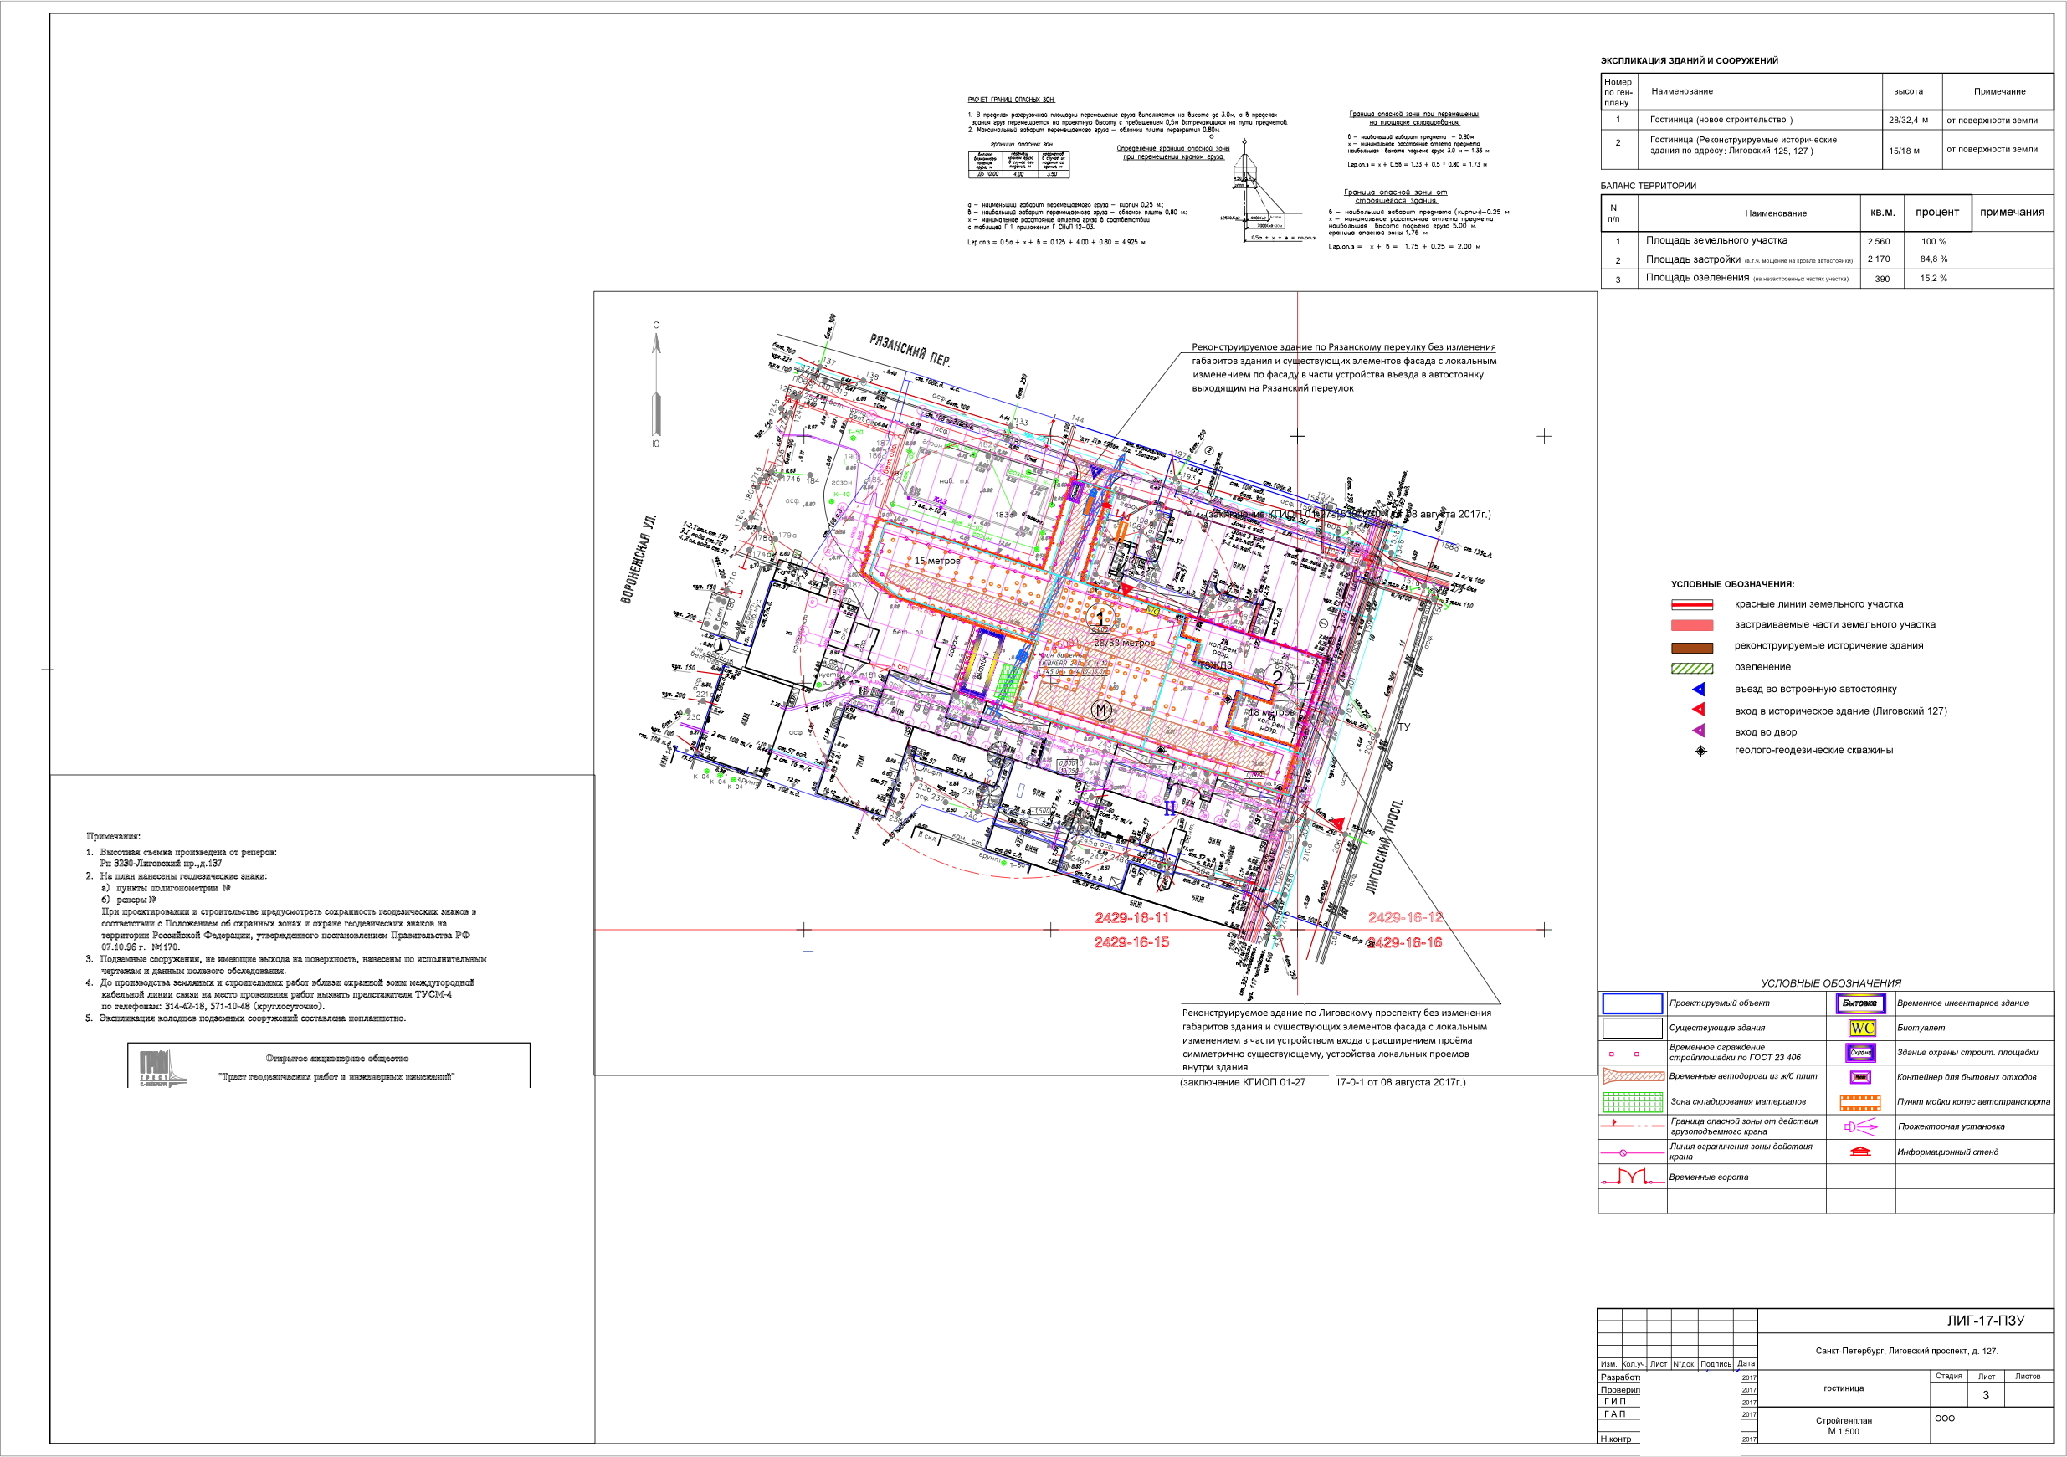The width and height of the screenshot is (2067, 1457).
Task: Click the blue triangle parking entrance legend marker
Action: (1699, 689)
